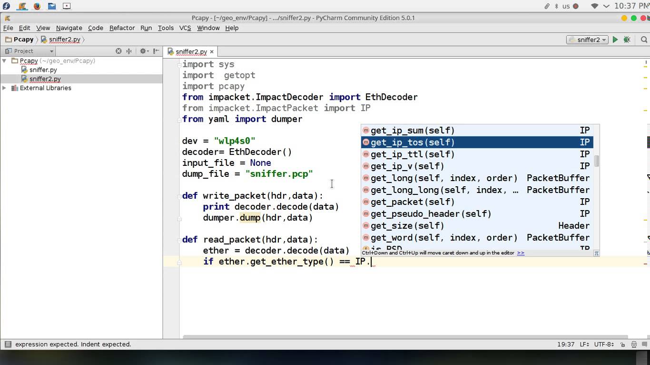
Task: Launch Firefox from the top panel
Action: 37,6
